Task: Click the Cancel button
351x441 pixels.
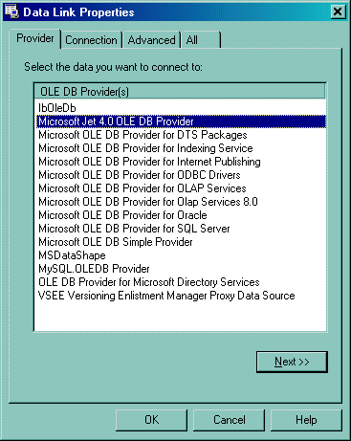Action: click(x=230, y=420)
